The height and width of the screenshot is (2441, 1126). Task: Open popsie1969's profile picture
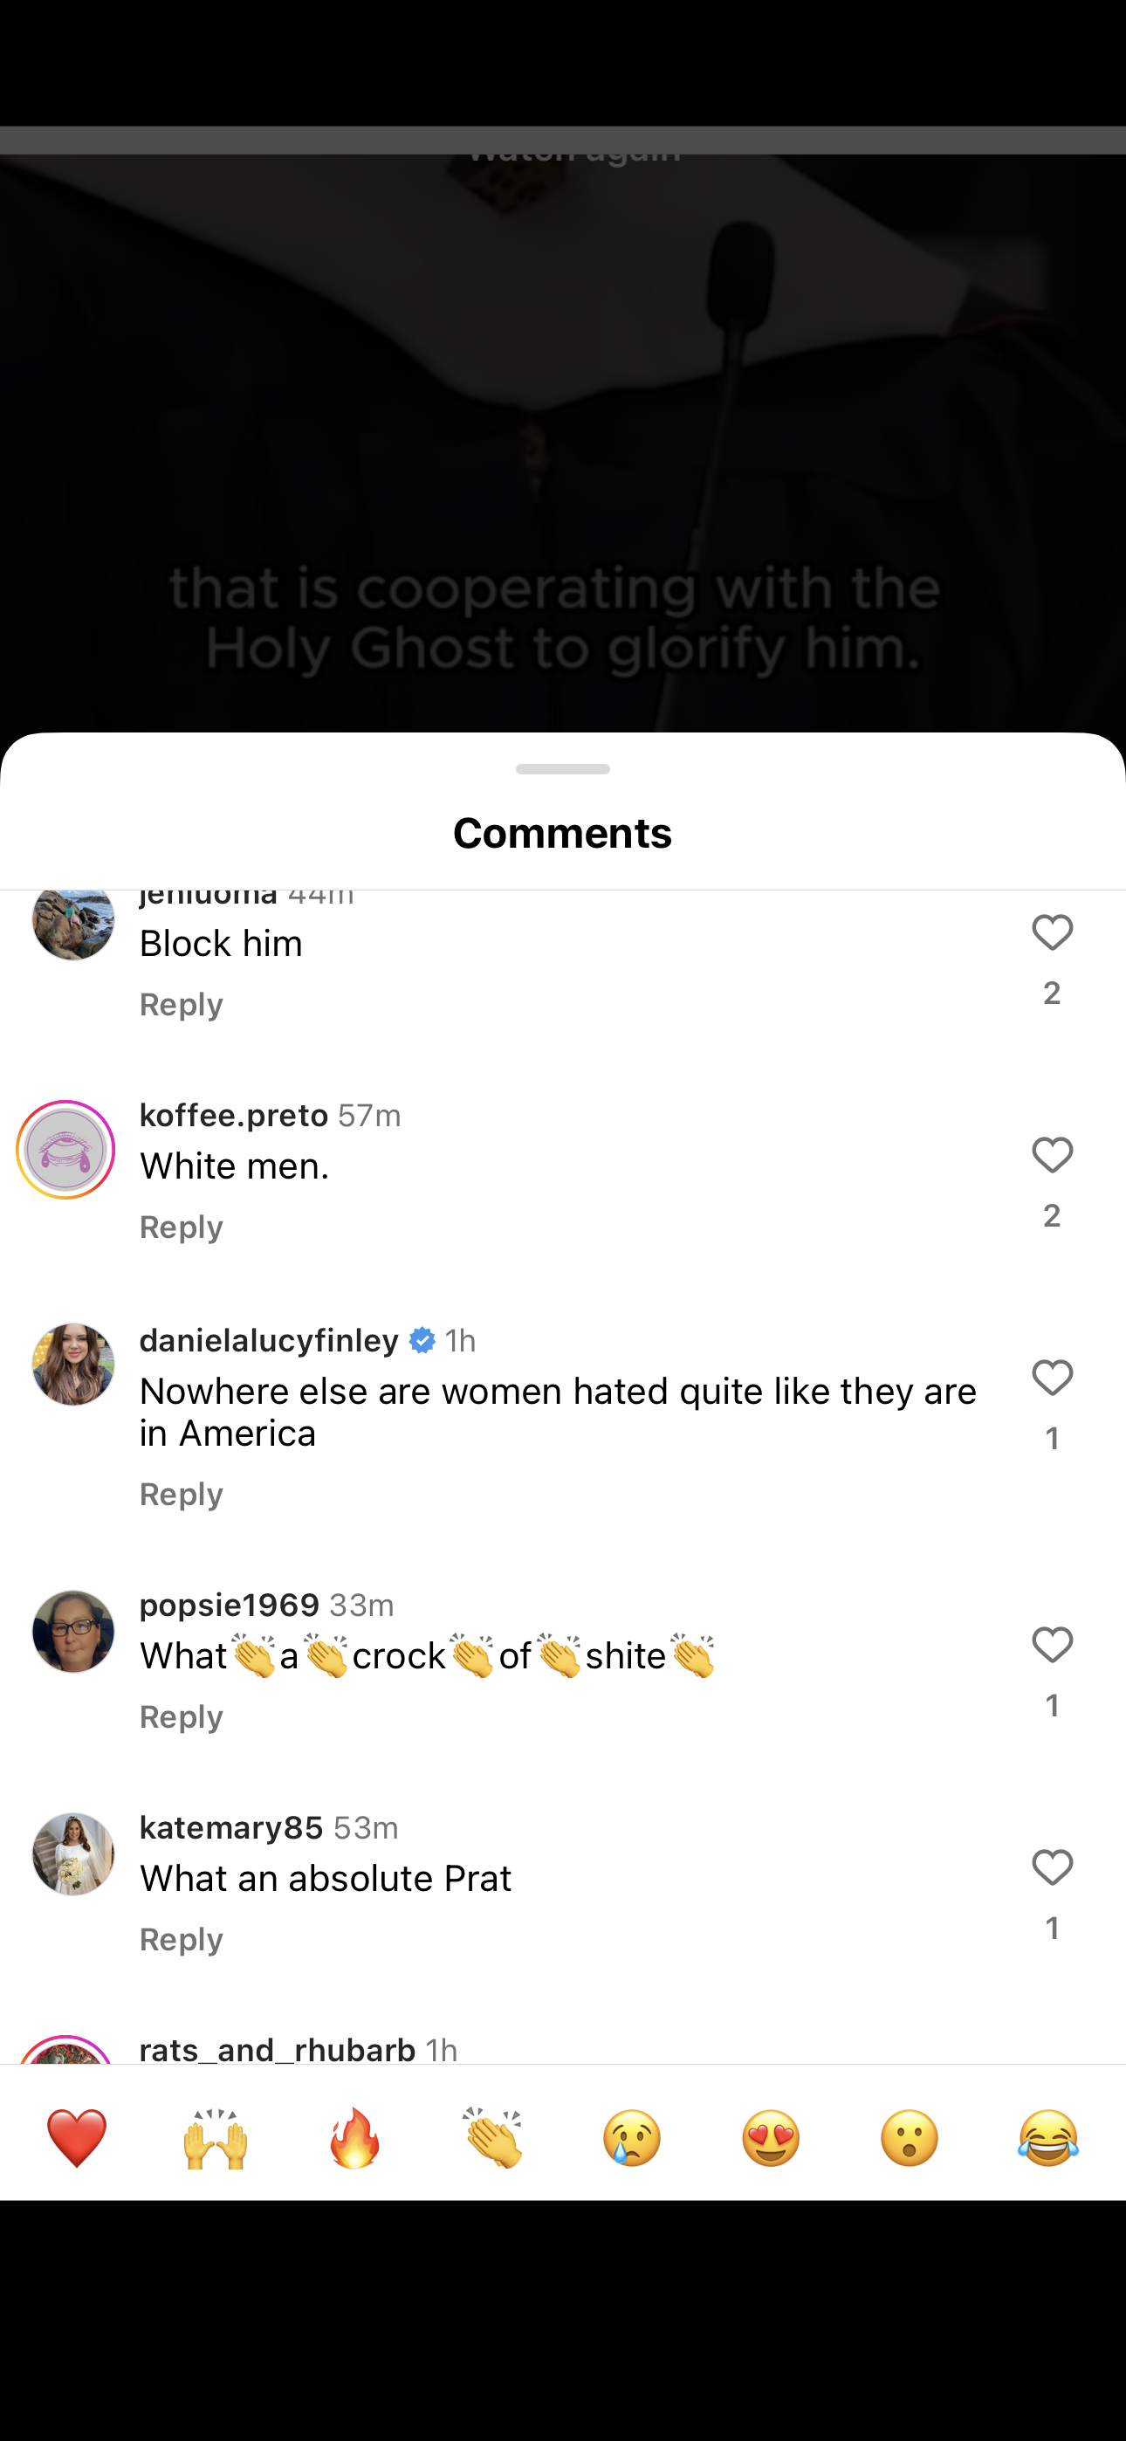pos(73,1632)
